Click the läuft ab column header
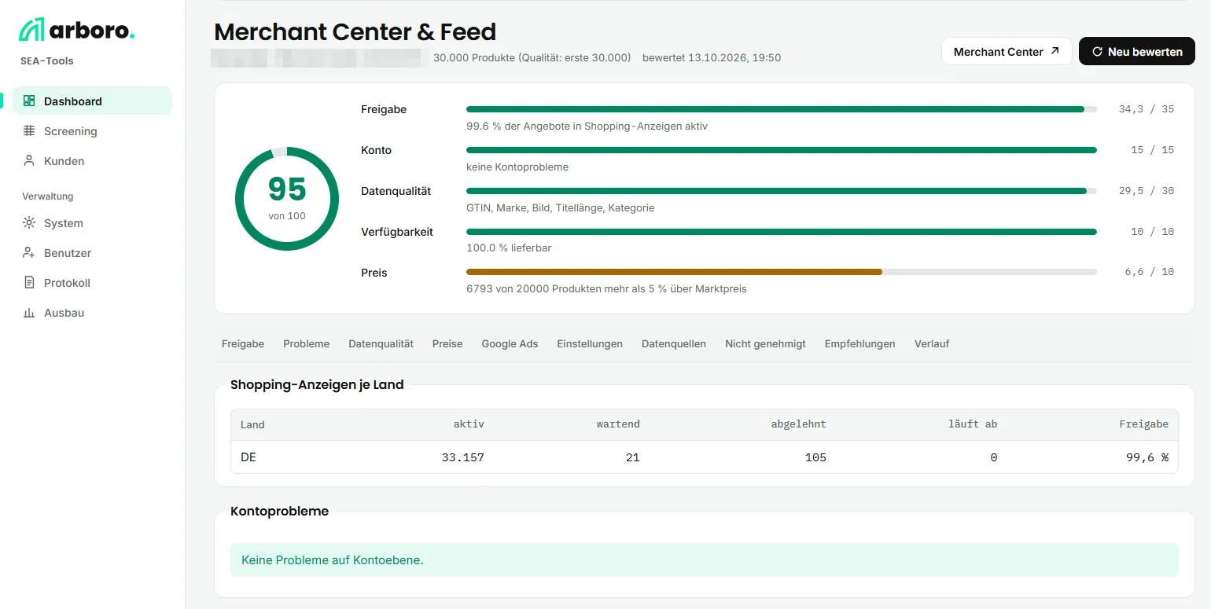 tap(973, 424)
